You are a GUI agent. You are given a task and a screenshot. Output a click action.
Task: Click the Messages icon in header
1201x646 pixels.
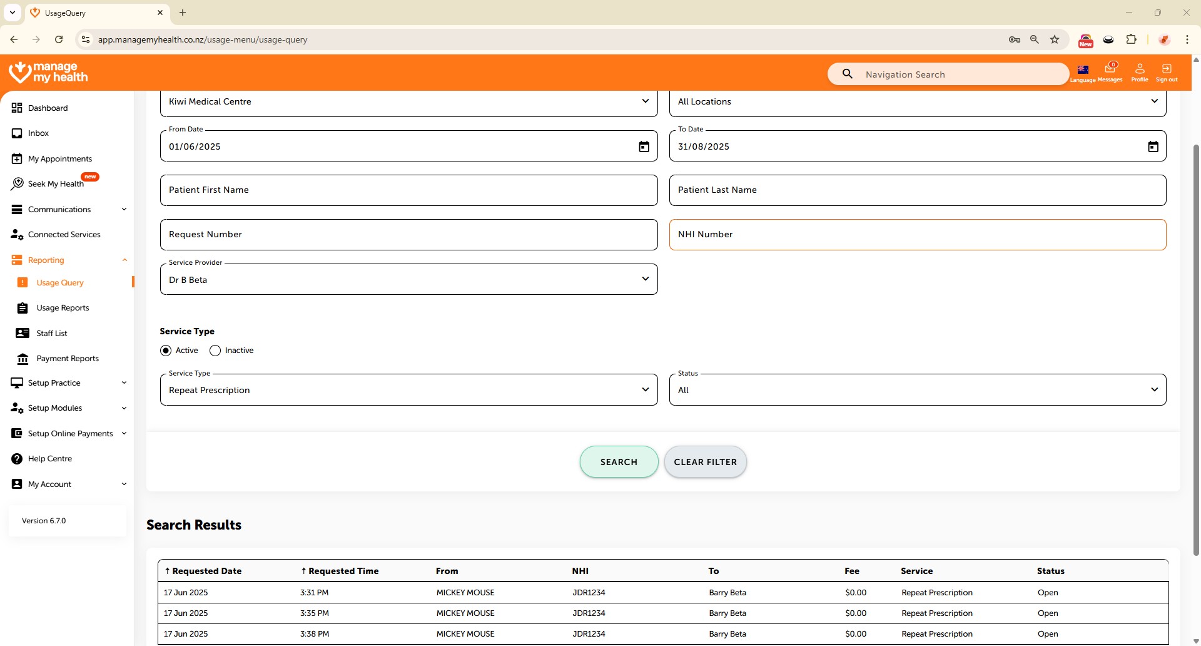tap(1110, 71)
